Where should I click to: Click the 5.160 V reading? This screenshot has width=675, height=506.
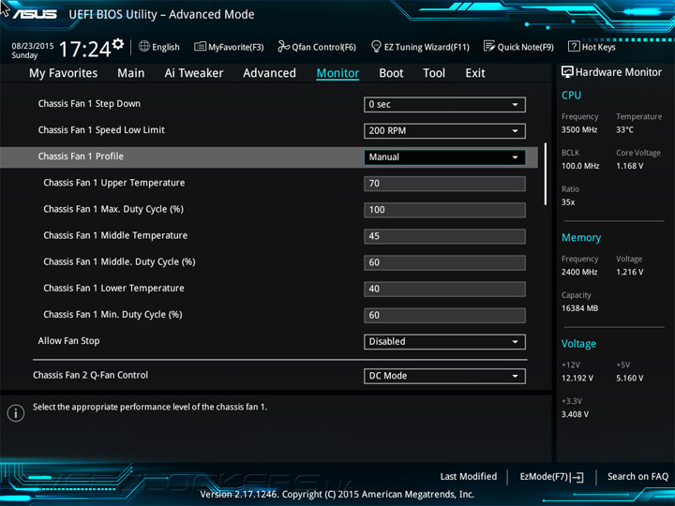coord(630,378)
